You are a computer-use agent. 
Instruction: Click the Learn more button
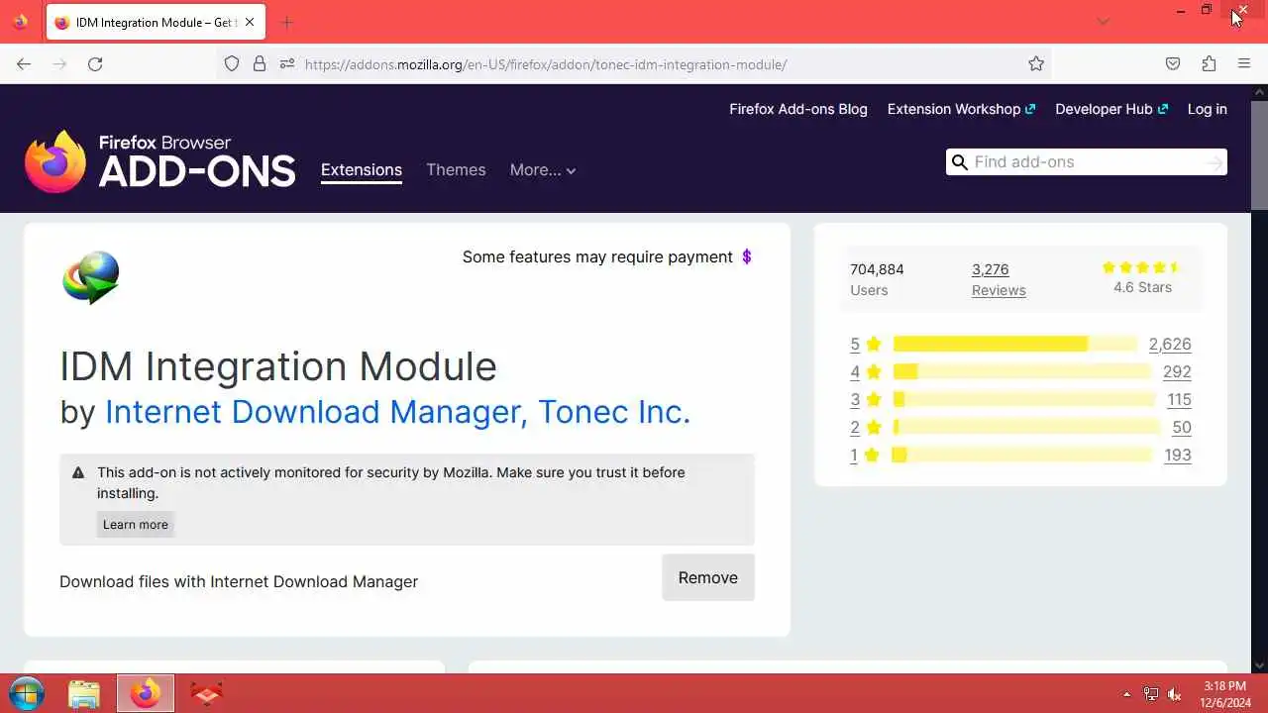pyautogui.click(x=136, y=525)
